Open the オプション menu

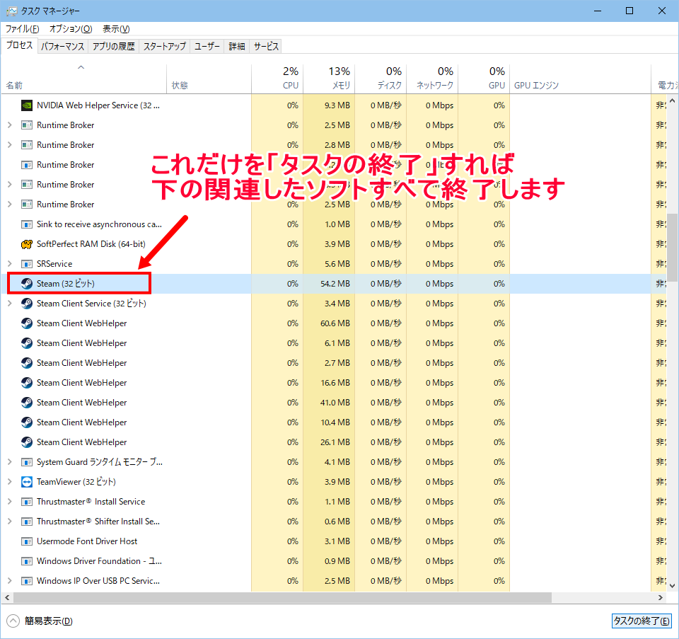coord(71,29)
